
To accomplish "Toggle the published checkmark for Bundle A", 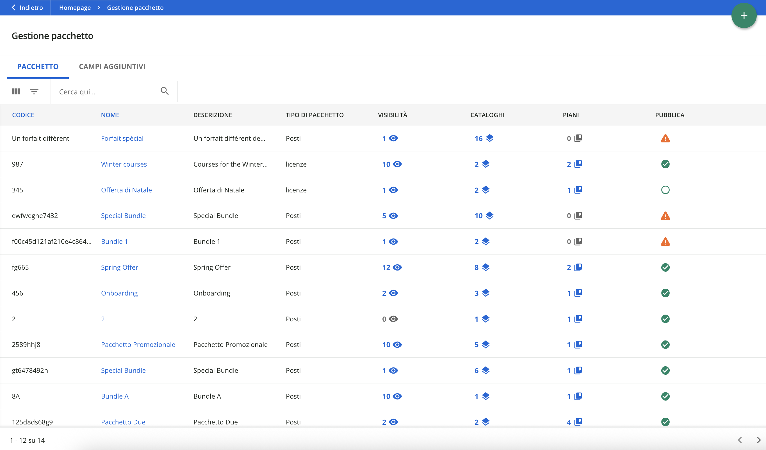I will coord(665,396).
